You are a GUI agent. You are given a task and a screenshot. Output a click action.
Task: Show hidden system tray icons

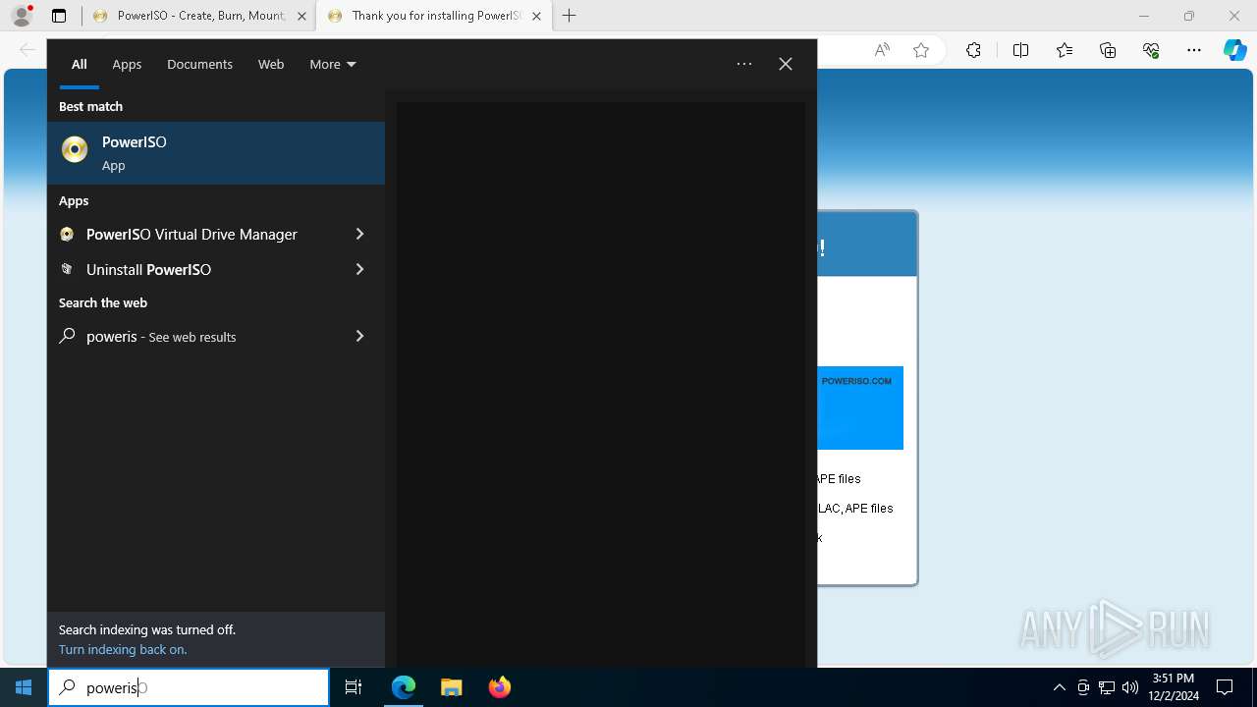click(x=1059, y=687)
